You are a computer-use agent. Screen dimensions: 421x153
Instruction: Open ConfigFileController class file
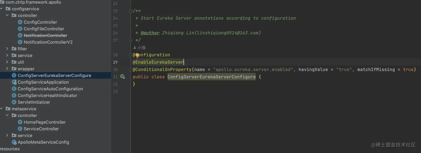[x=44, y=29]
